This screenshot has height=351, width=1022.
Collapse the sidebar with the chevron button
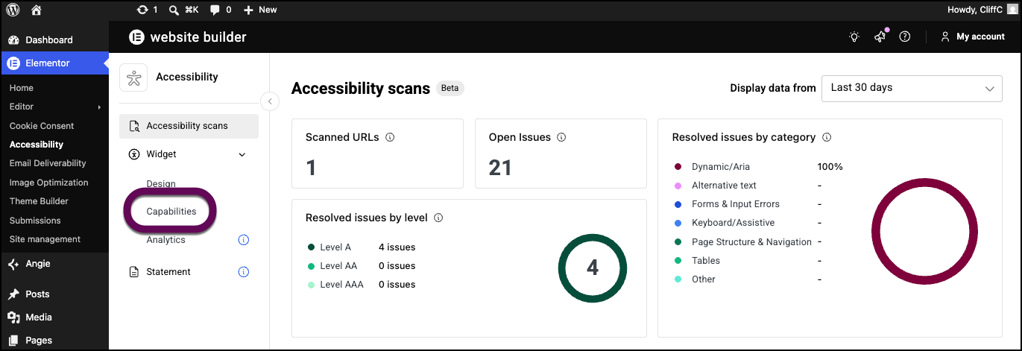pyautogui.click(x=270, y=101)
